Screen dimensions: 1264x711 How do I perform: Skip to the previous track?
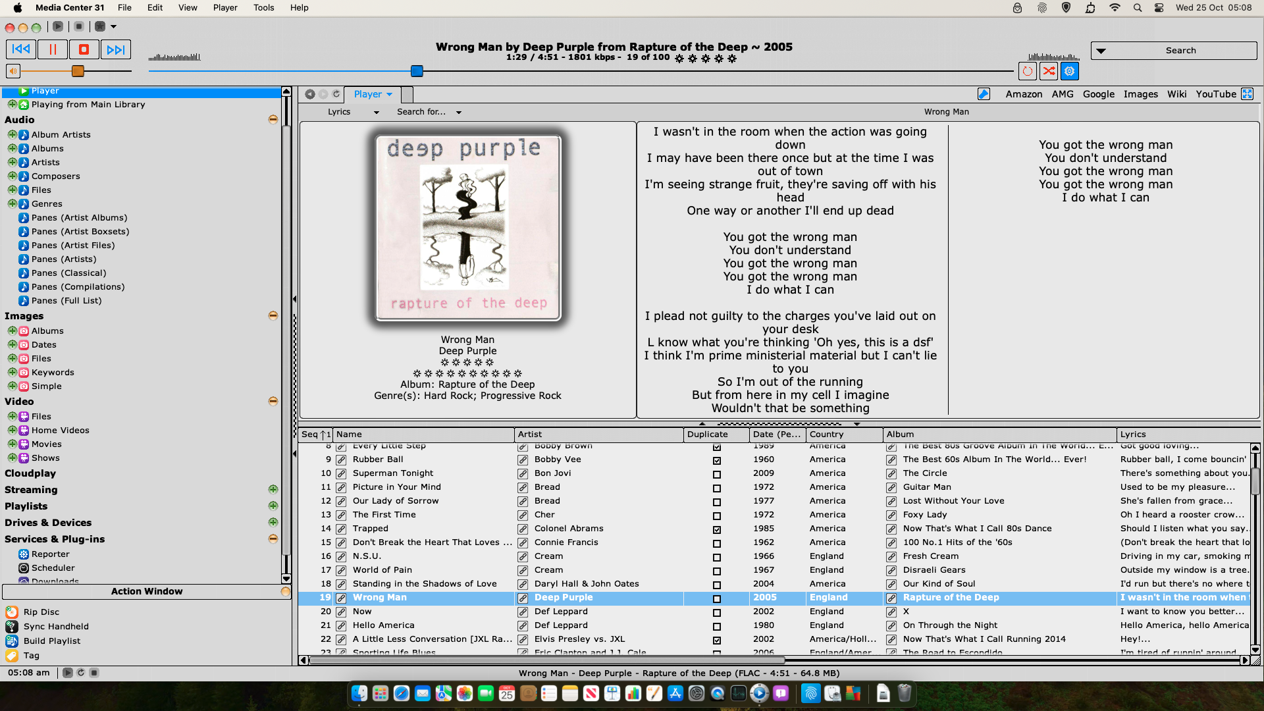coord(21,49)
